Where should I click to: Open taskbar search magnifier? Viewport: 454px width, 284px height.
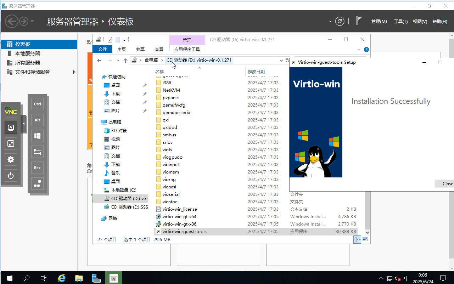tap(27, 278)
